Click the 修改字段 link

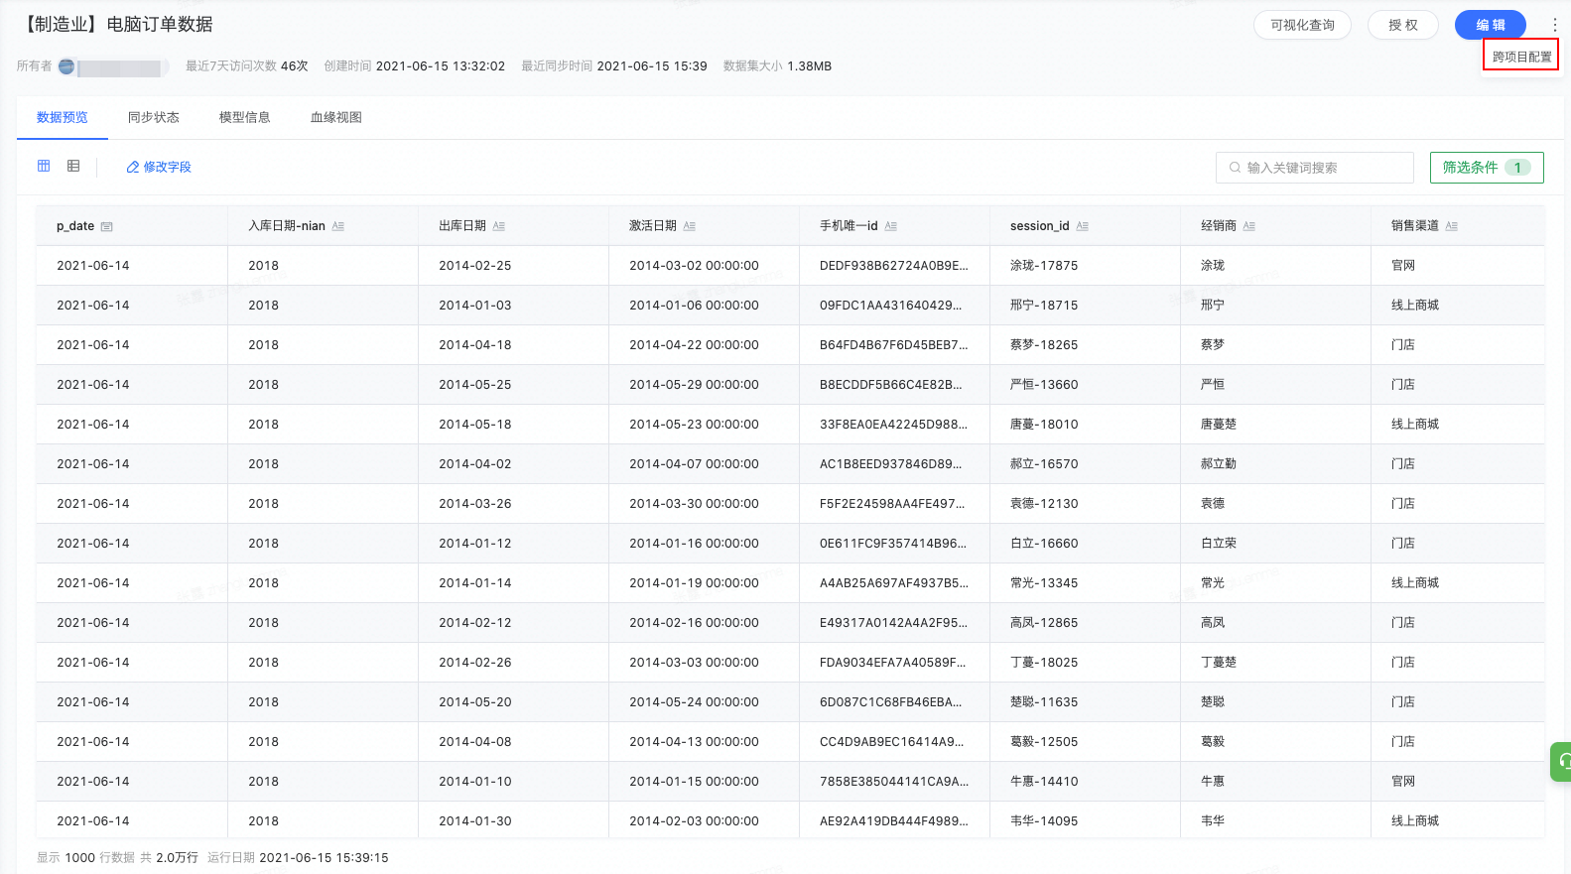click(x=159, y=168)
